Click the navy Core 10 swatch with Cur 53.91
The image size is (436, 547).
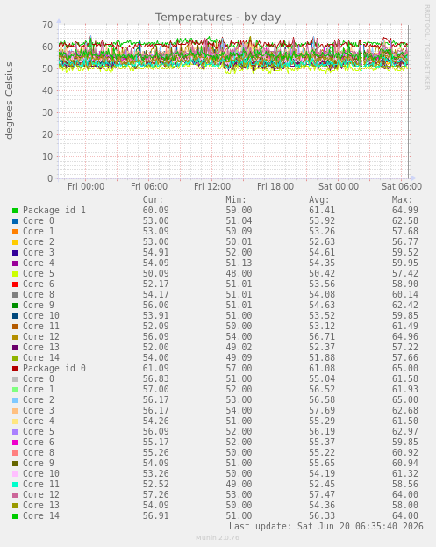[x=15, y=316]
